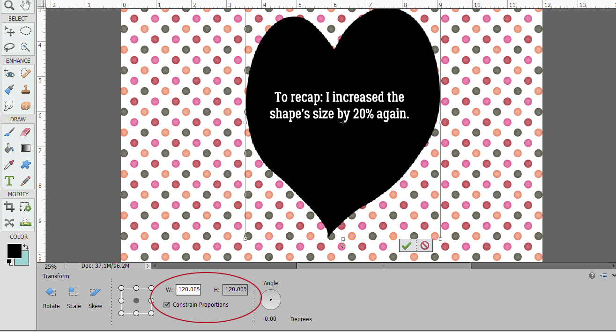
Task: Choose the Straighten level tool
Action: coord(26,222)
